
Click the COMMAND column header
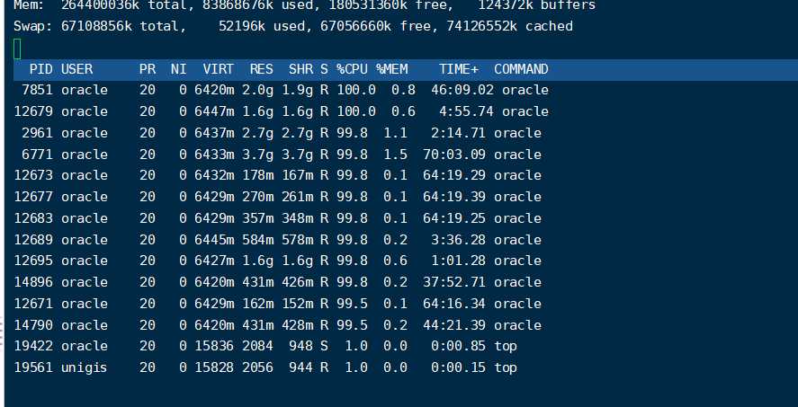coord(521,69)
